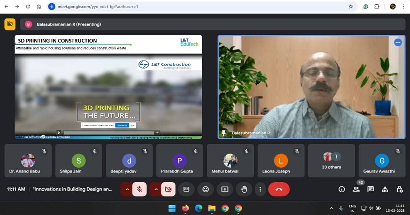Unmute the microphone
Image resolution: width=410 pixels, height=215 pixels.
(x=139, y=189)
